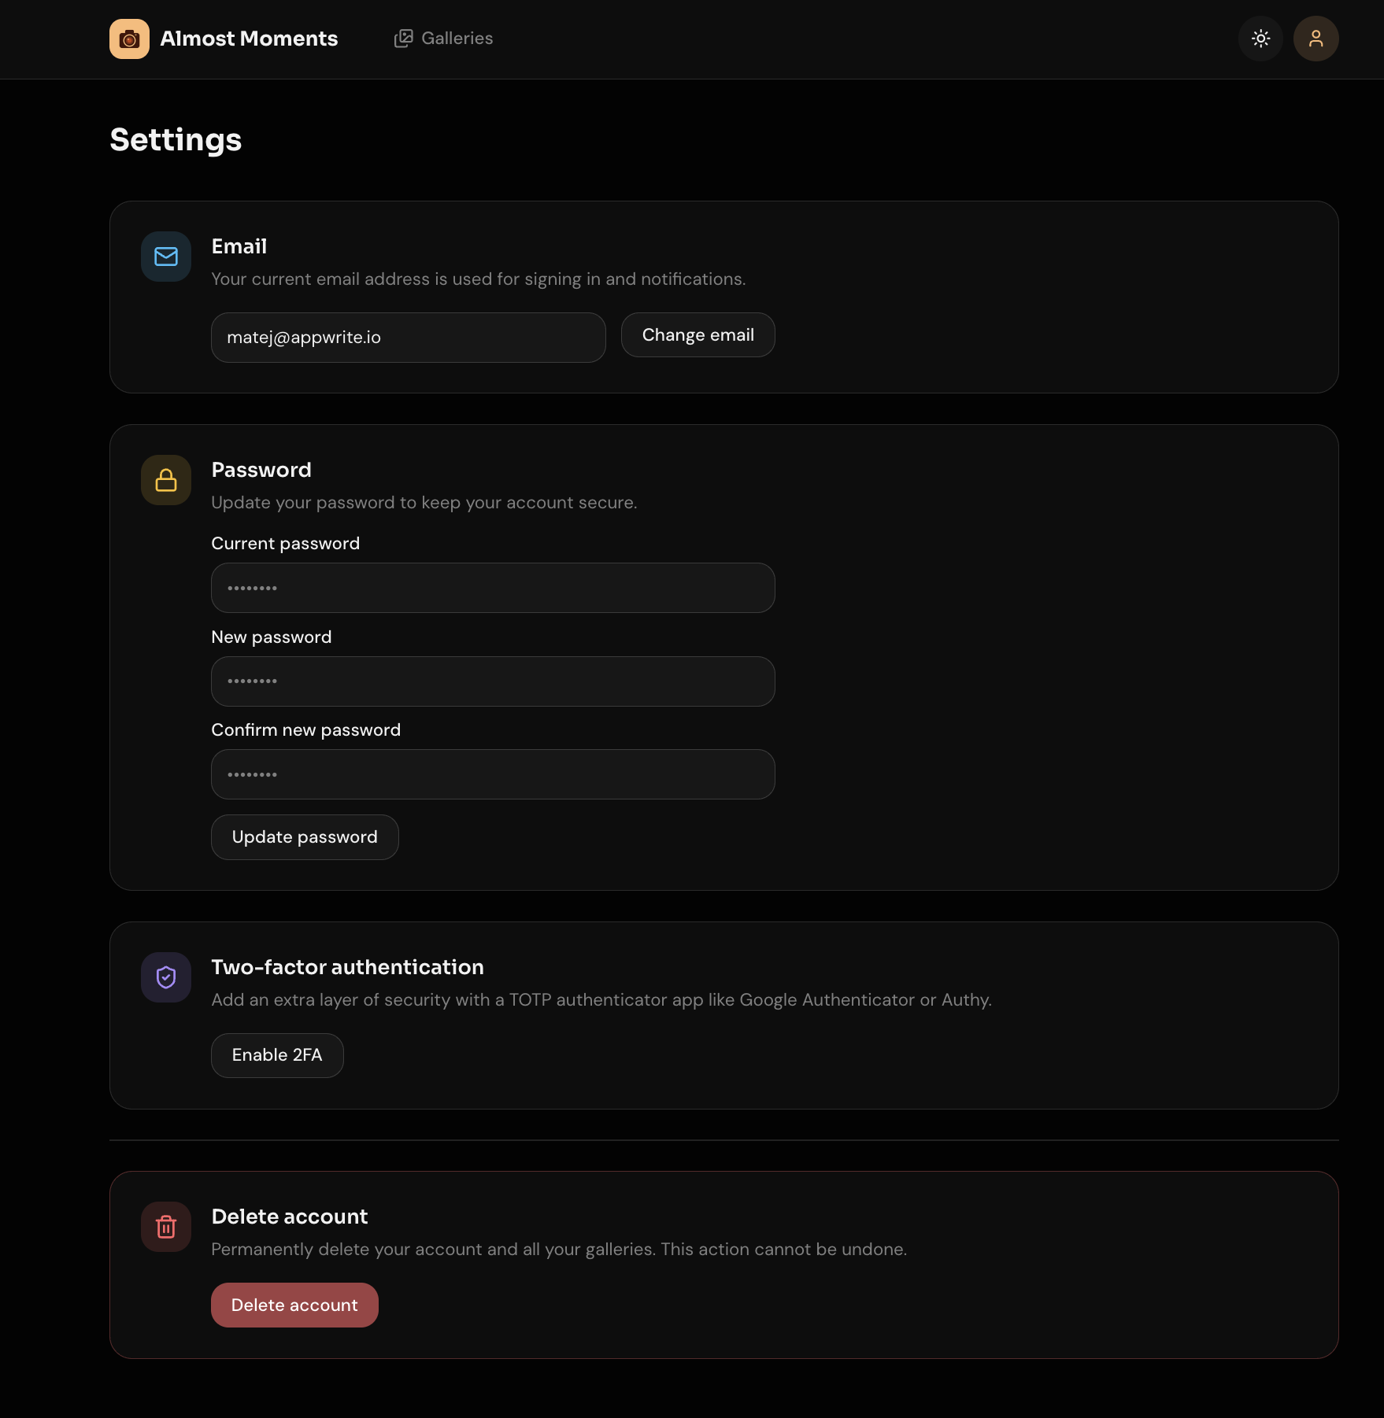This screenshot has width=1384, height=1418.
Task: Toggle light mode with the sun icon
Action: (x=1260, y=38)
